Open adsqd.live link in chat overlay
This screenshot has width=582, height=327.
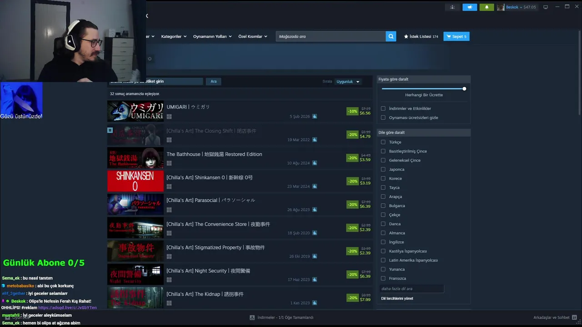click(67, 308)
